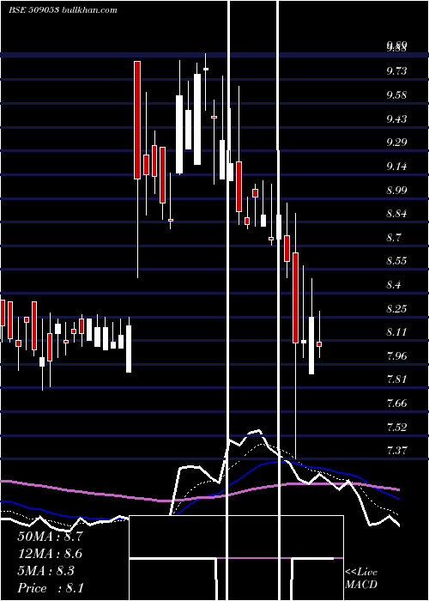
Task: Click the 9.29 price axis label
Action: [x=396, y=143]
